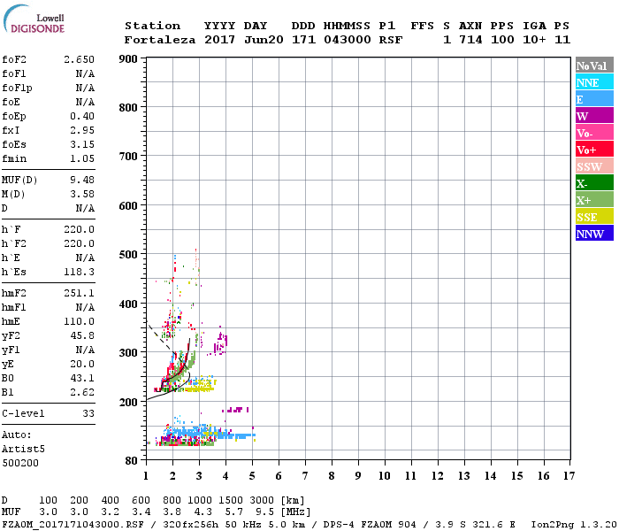619x531 pixels.
Task: Select the W purple legend swatch
Action: pos(594,115)
